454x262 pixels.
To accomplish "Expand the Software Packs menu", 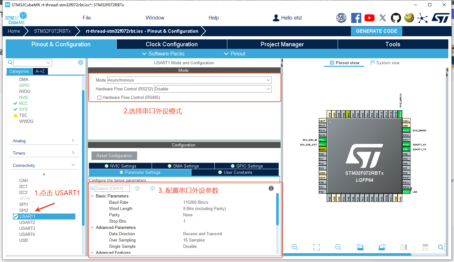I will pos(163,54).
